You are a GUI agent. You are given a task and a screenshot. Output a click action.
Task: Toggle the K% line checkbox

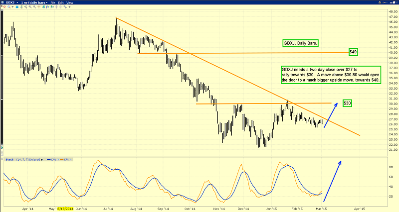[70, 159]
